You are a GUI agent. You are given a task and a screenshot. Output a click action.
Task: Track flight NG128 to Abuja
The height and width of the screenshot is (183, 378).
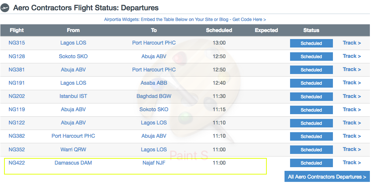click(x=352, y=56)
